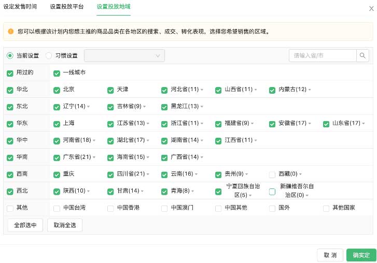
Task: Check the 其他 region checkbox
Action: point(10,209)
